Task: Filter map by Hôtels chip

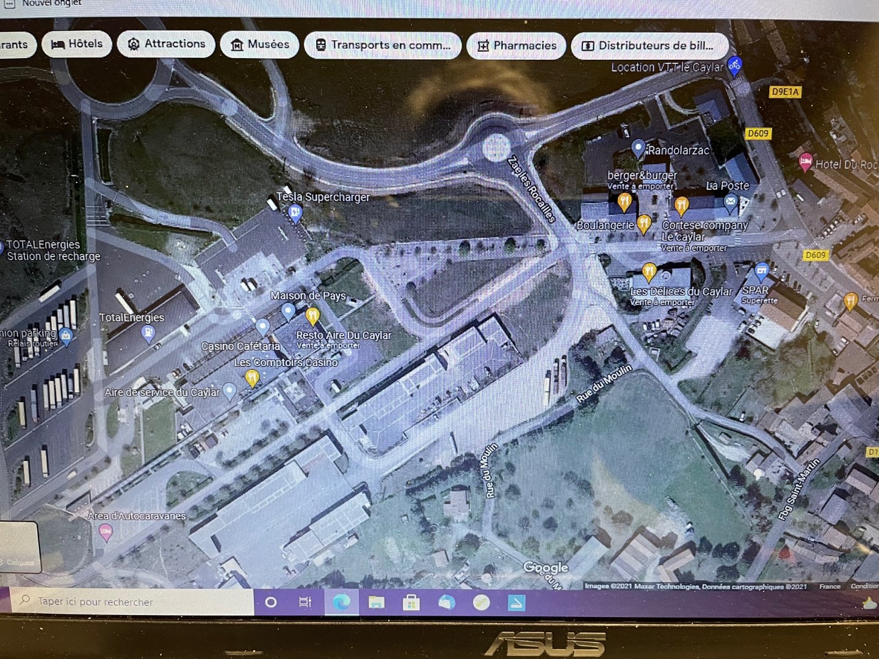Action: click(77, 44)
